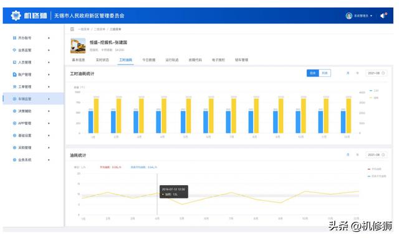Image resolution: width=399 pixels, height=238 pixels.
Task: Click the 决策辅助 sidebar icon
Action: coord(14,111)
